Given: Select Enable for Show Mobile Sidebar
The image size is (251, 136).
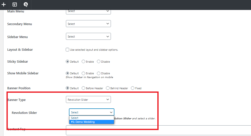Looking at the screenshot, I should 83,73.
